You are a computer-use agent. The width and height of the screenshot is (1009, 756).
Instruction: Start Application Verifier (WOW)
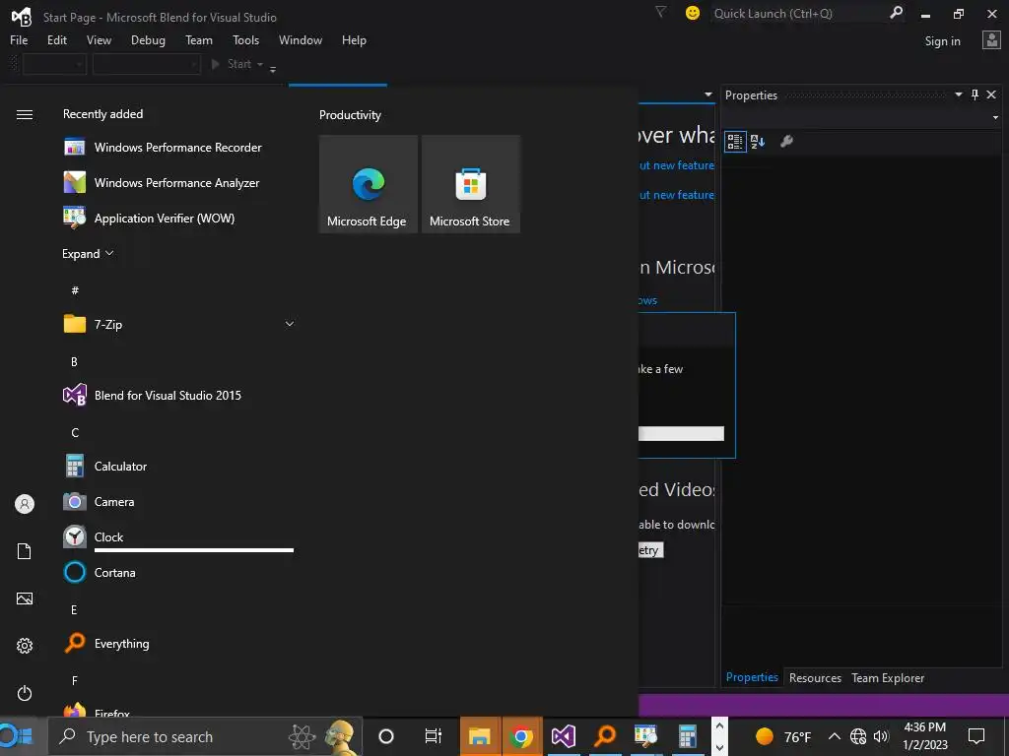[178, 218]
